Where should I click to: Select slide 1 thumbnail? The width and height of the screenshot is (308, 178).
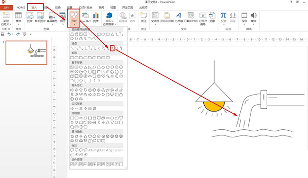(x=27, y=52)
